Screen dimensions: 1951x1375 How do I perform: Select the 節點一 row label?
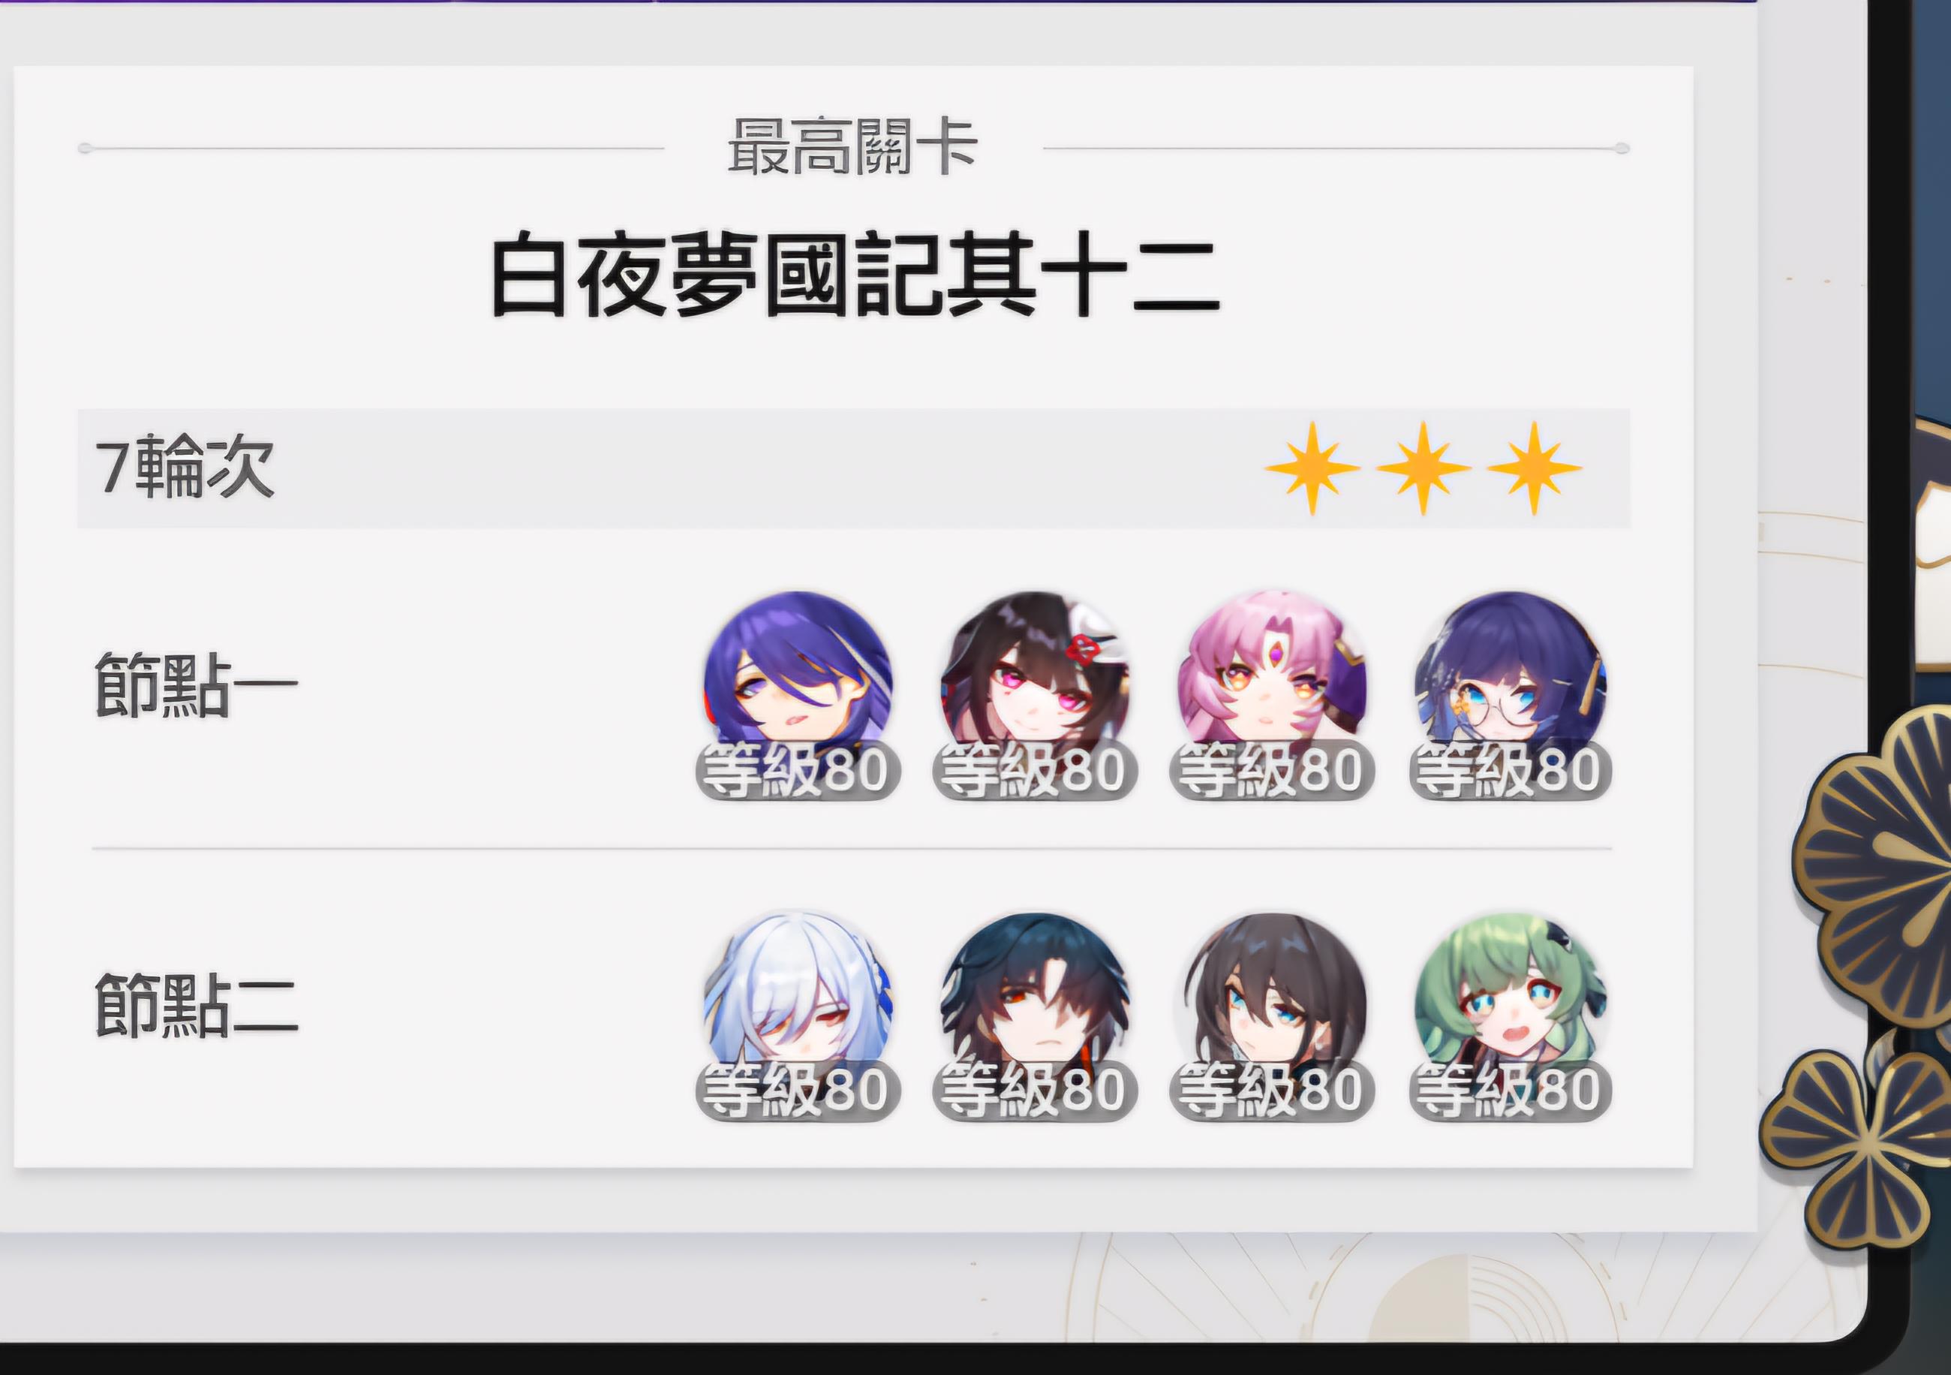[195, 685]
